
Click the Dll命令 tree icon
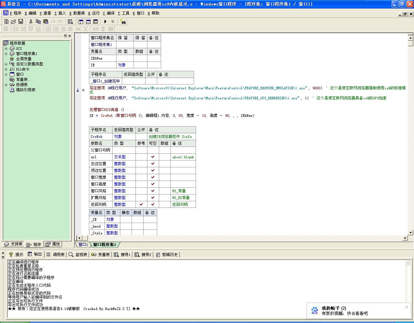12,69
